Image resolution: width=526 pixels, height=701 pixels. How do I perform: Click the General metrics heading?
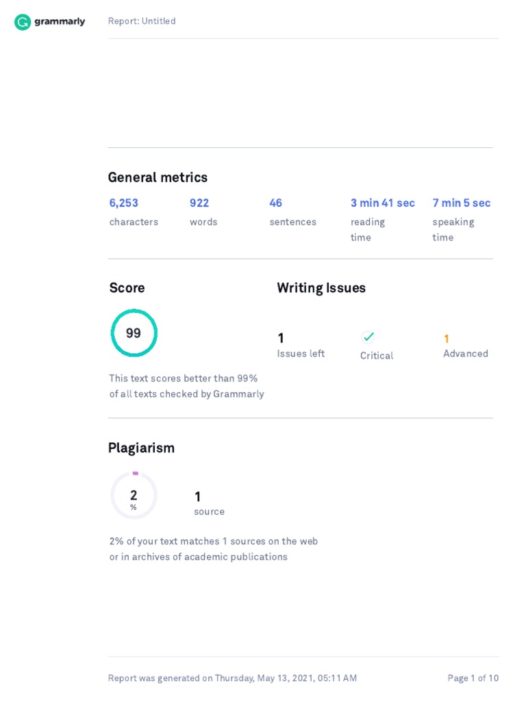[x=158, y=177]
